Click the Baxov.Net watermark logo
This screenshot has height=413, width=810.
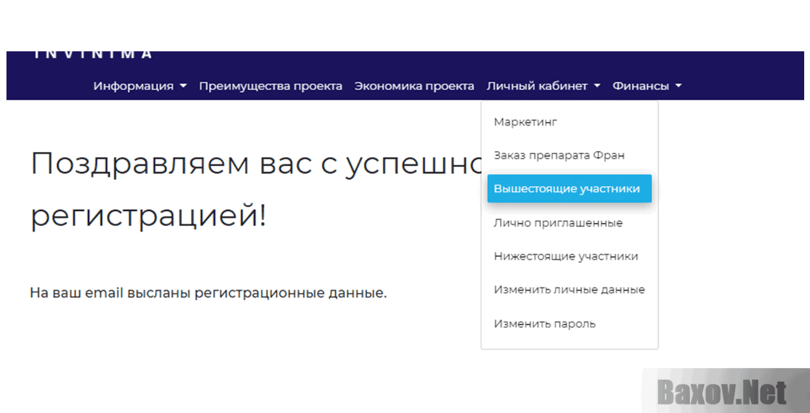721,392
